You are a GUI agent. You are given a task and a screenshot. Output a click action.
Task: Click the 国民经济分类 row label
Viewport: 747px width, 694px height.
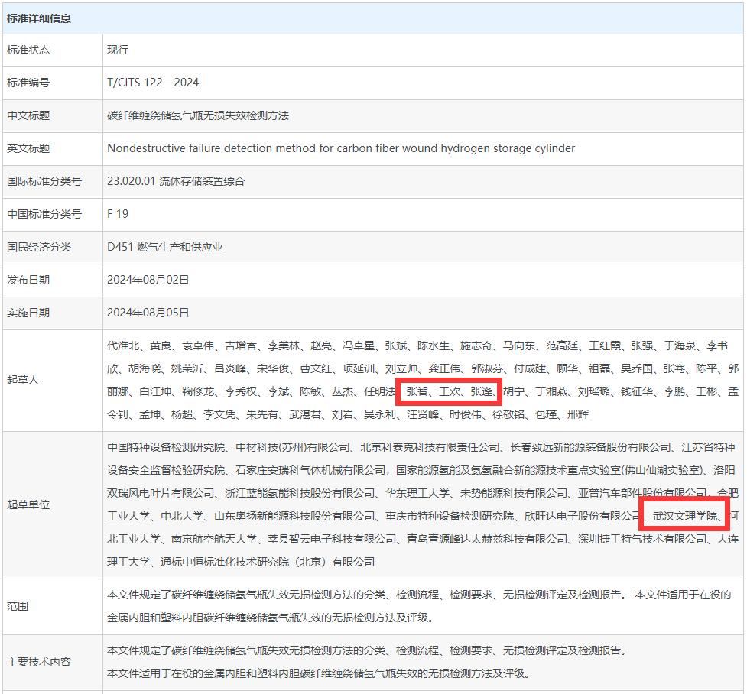[x=39, y=247]
